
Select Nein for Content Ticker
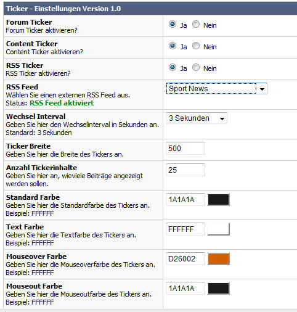click(x=196, y=46)
